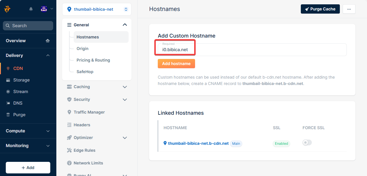367x176 pixels.
Task: Select Hostnames in the General menu
Action: click(x=101, y=37)
